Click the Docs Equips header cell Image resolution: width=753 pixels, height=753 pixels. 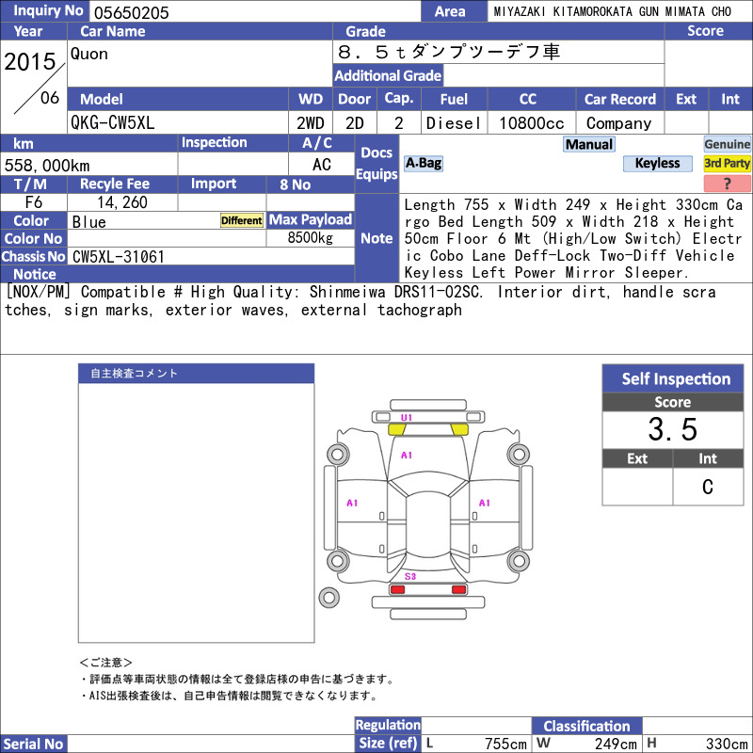tap(376, 164)
